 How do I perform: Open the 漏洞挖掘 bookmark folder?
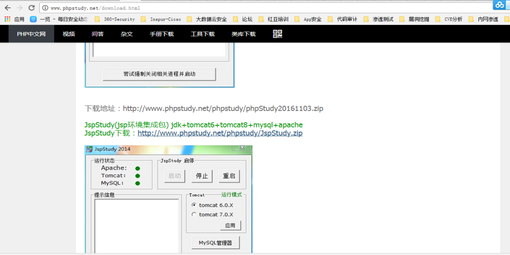(414, 19)
